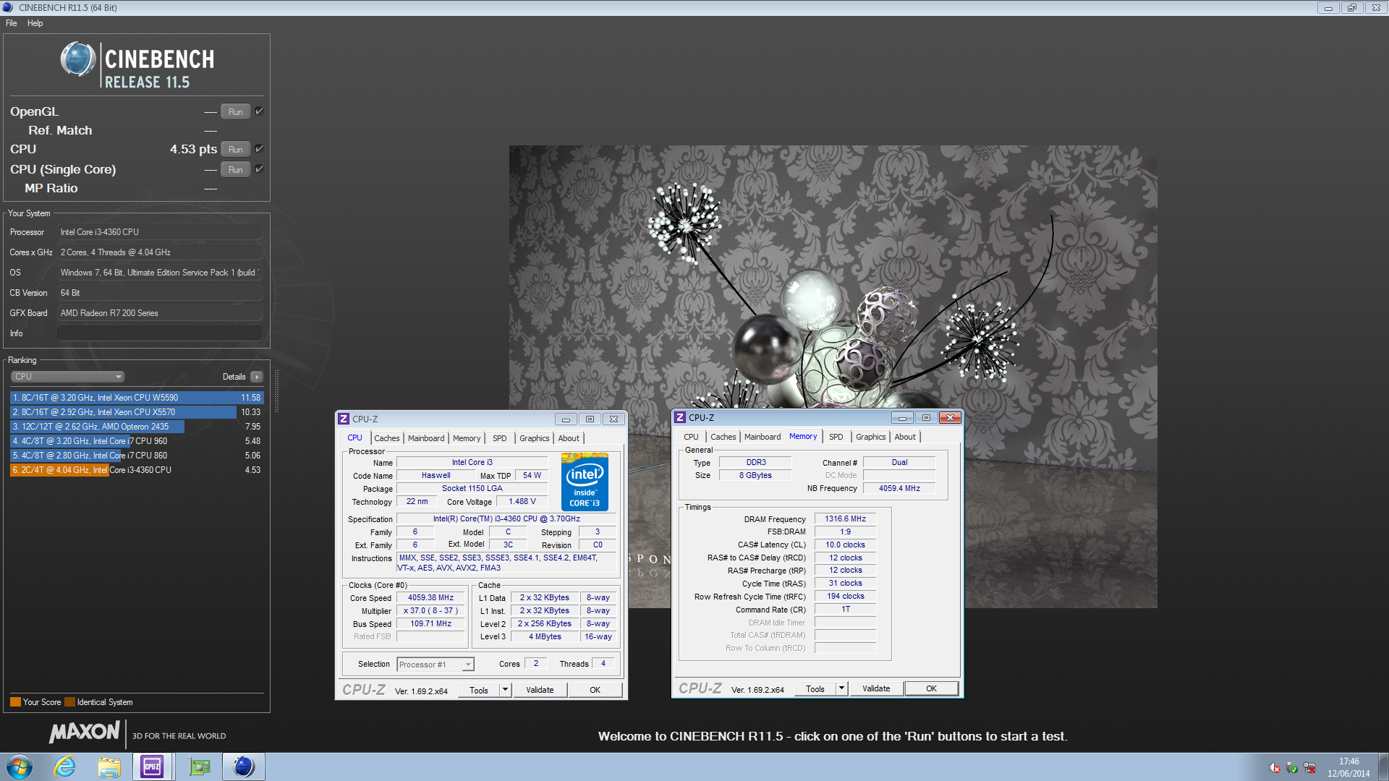This screenshot has height=781, width=1389.
Task: Open the Help menu in Cinebench
Action: [35, 23]
